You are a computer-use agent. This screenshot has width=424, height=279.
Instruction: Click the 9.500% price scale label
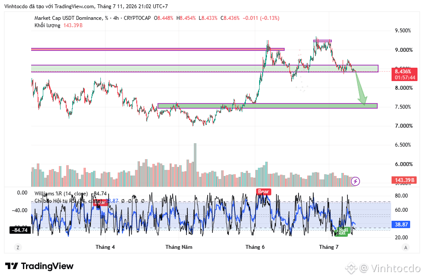(x=403, y=31)
